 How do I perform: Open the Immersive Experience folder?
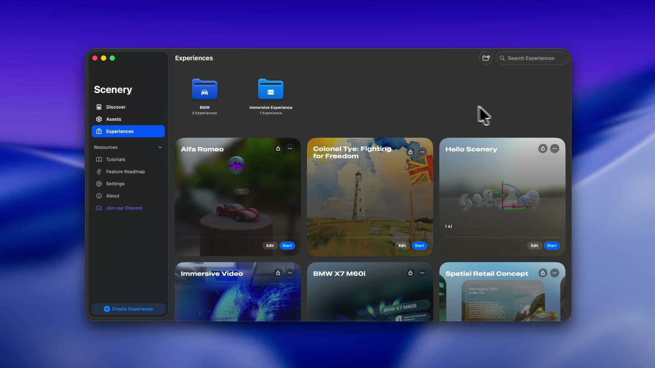tap(271, 89)
